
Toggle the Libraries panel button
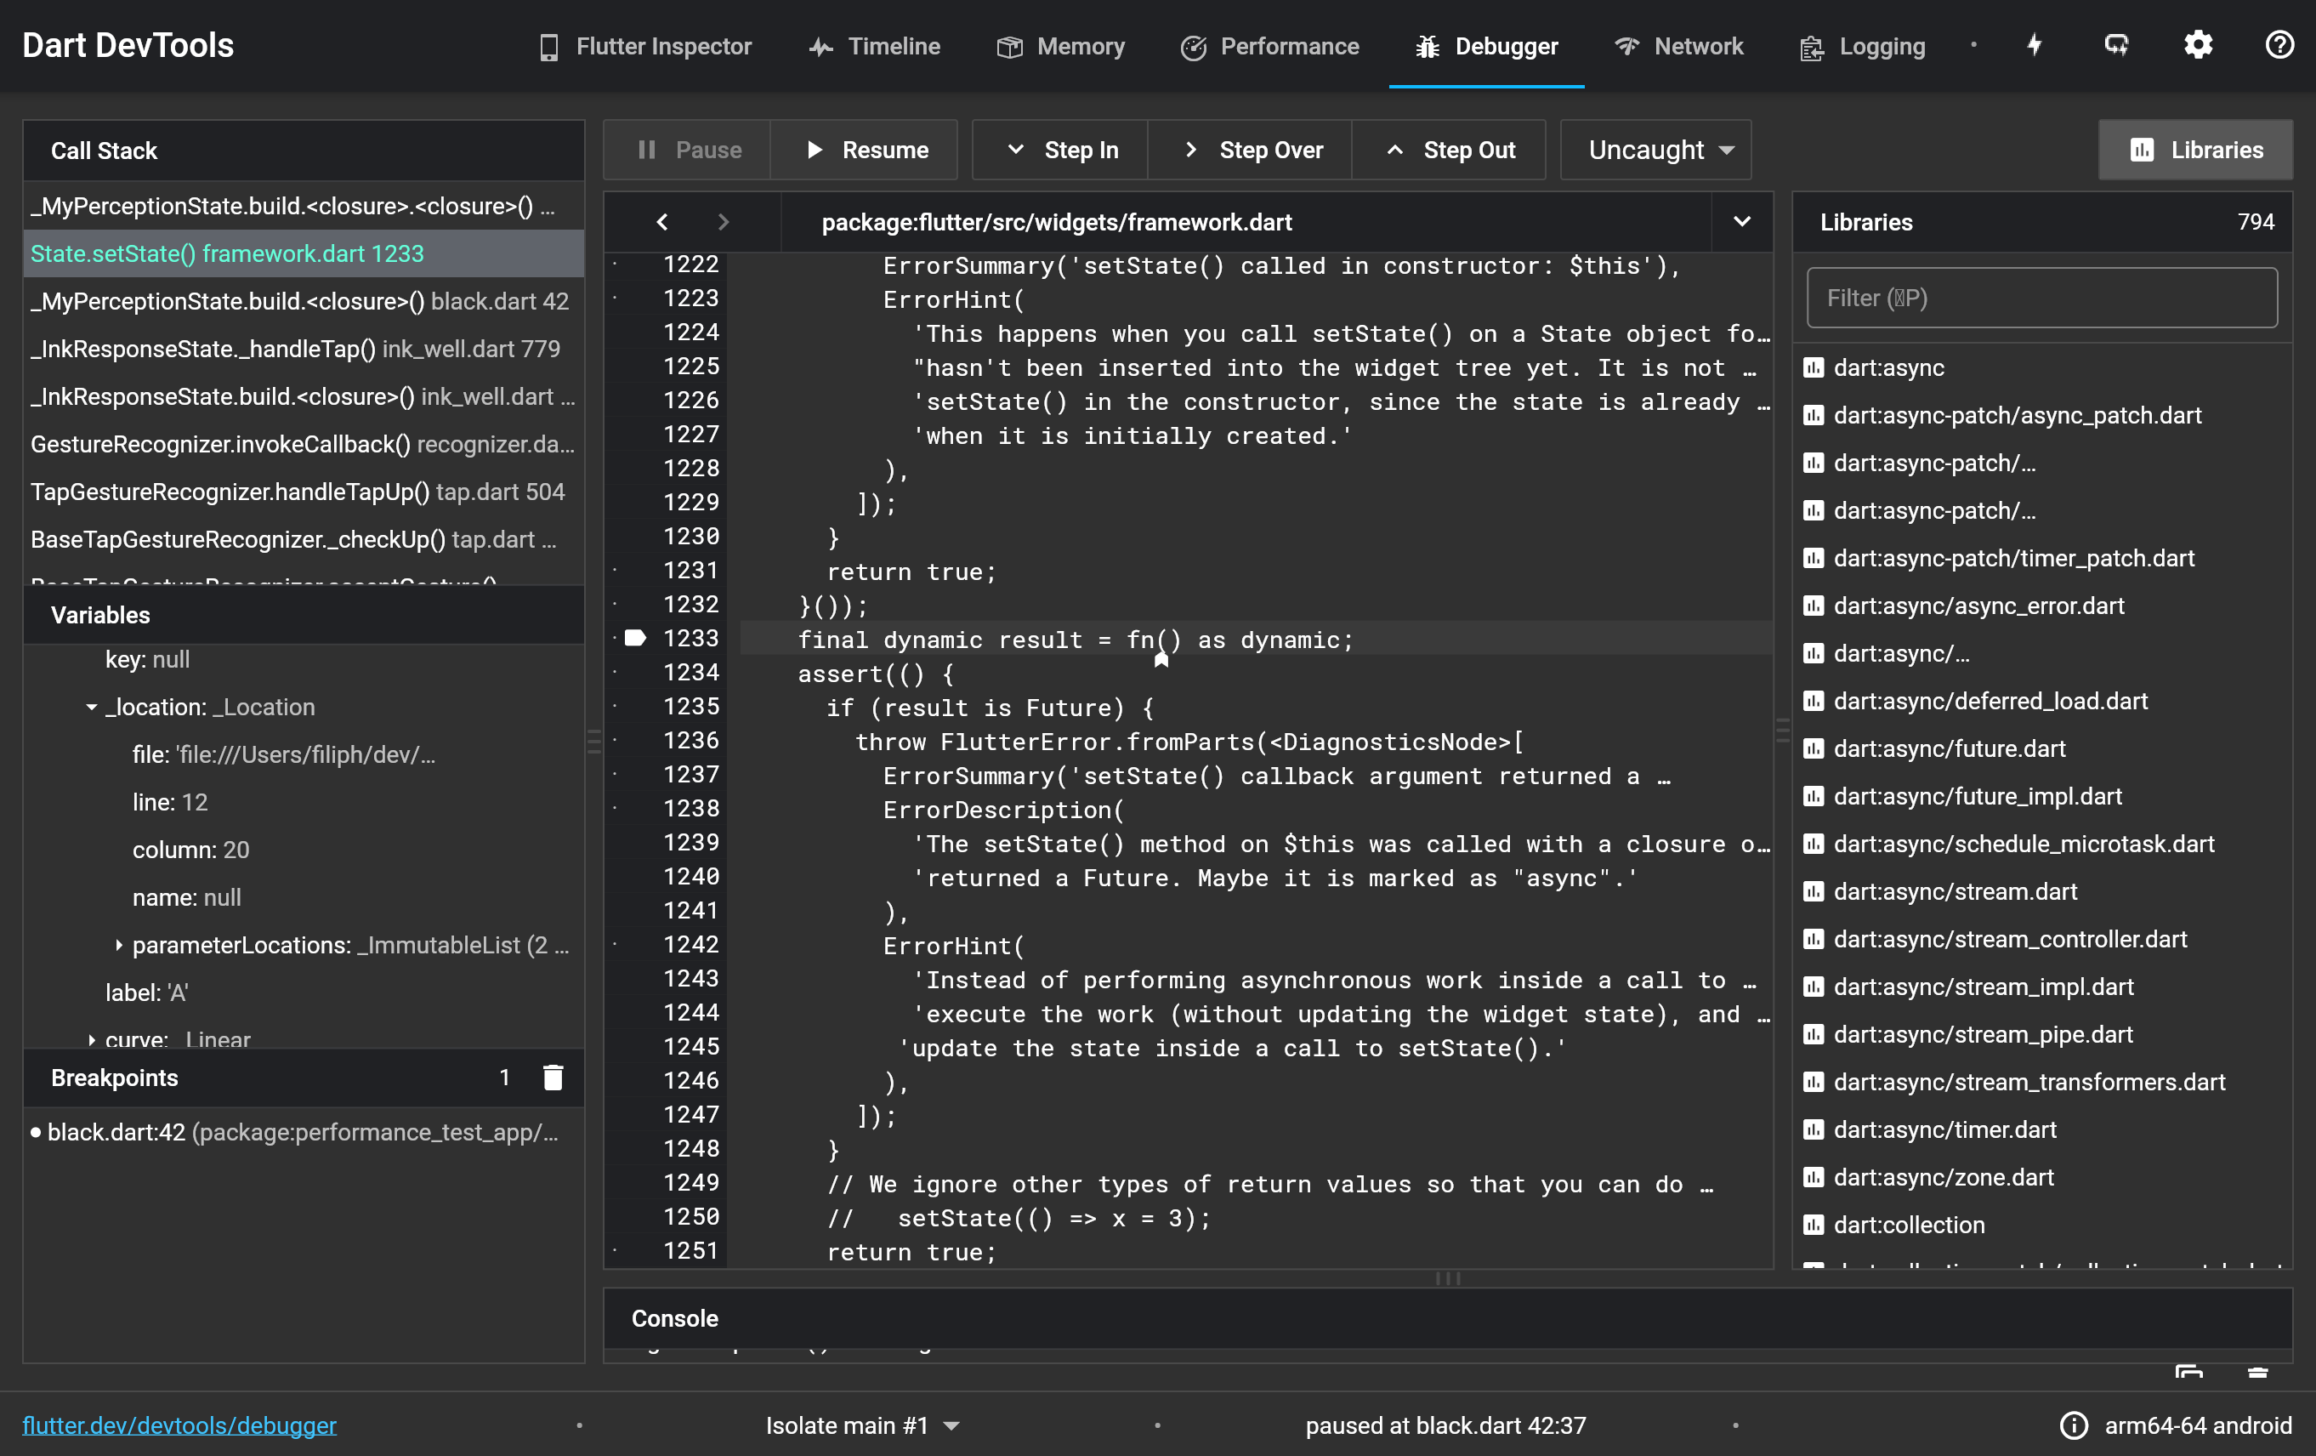coord(2196,151)
